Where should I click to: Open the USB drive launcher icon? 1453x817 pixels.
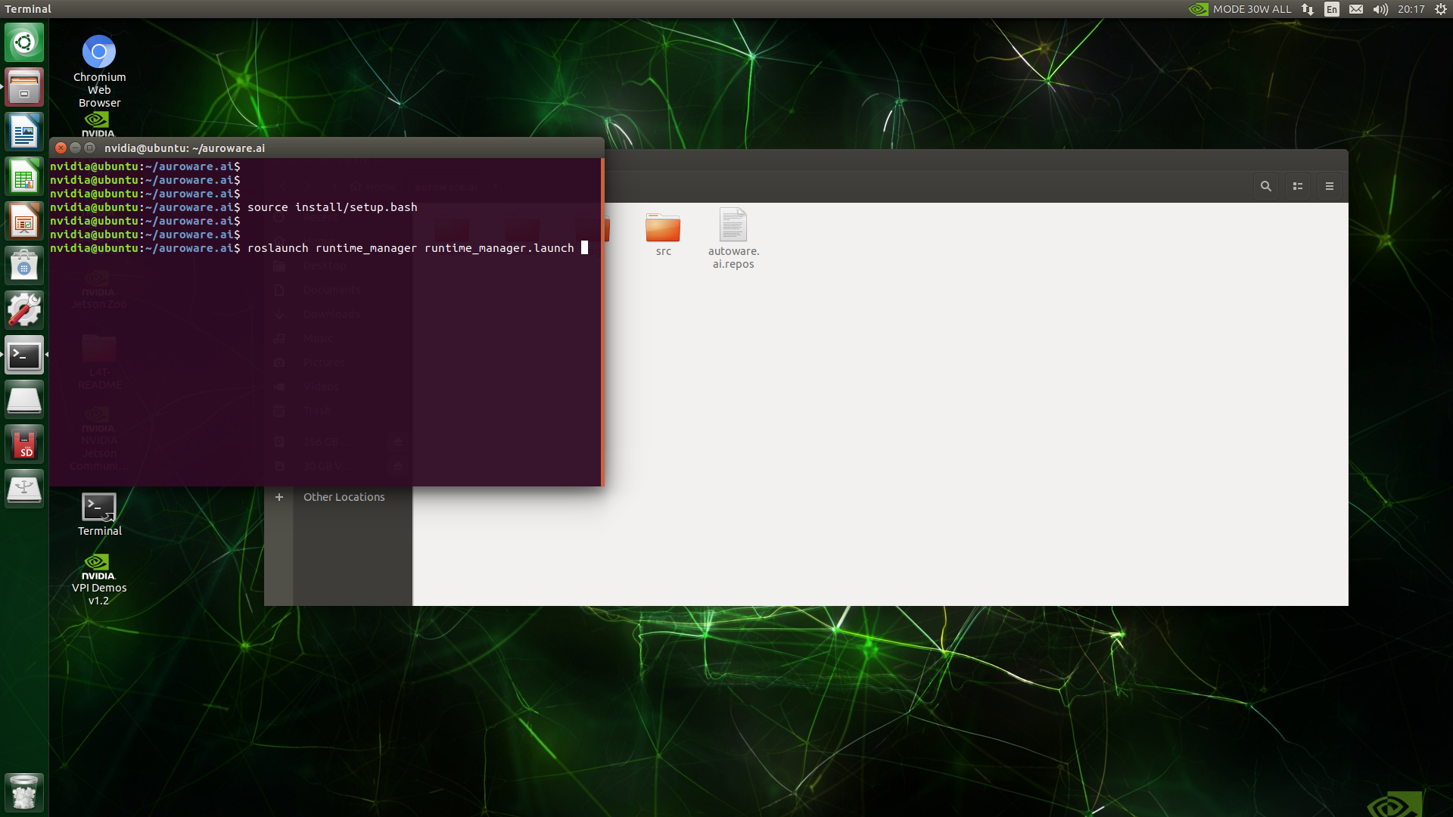tap(24, 489)
